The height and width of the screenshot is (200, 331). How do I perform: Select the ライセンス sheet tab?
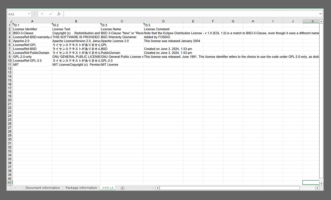(x=108, y=188)
